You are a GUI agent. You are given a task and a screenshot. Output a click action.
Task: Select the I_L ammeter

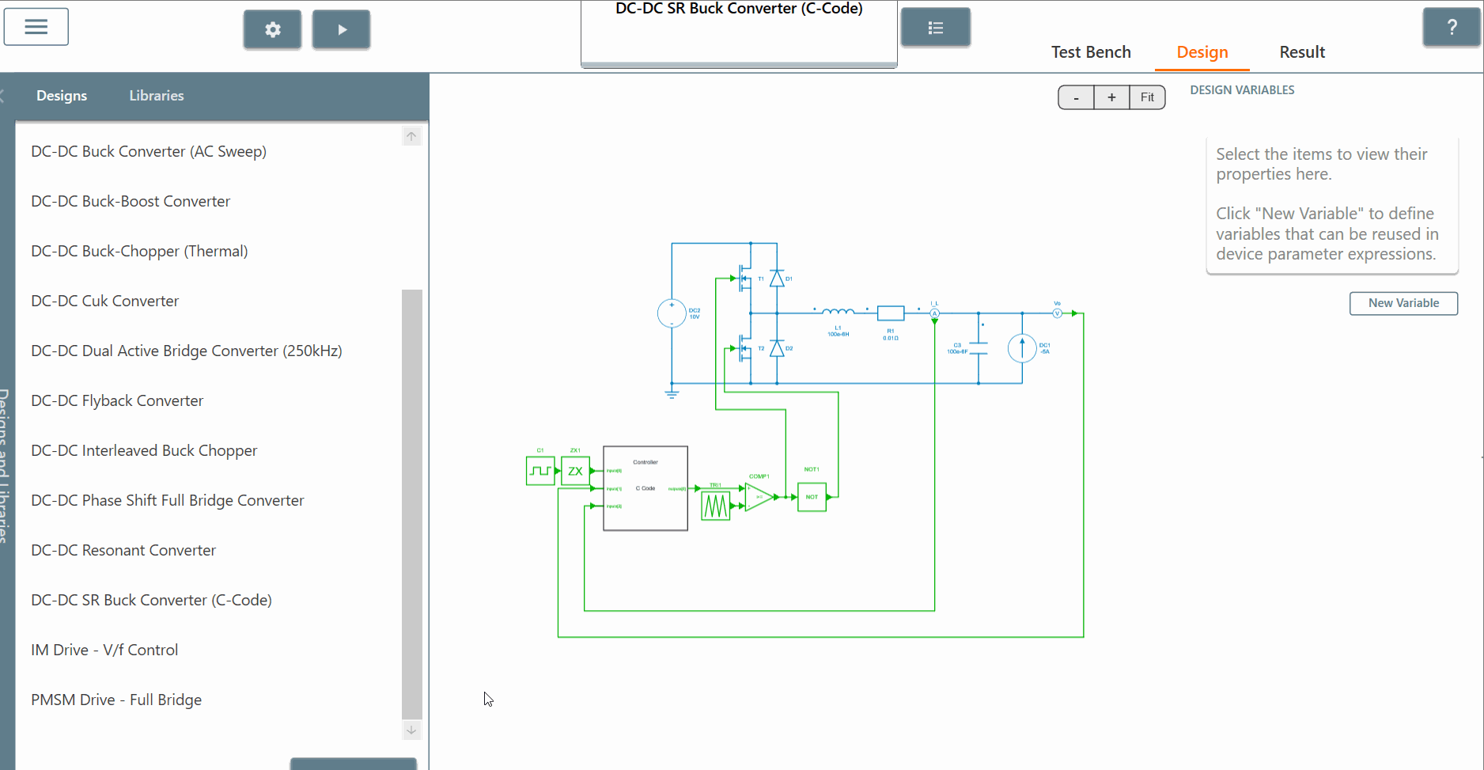pyautogui.click(x=934, y=313)
